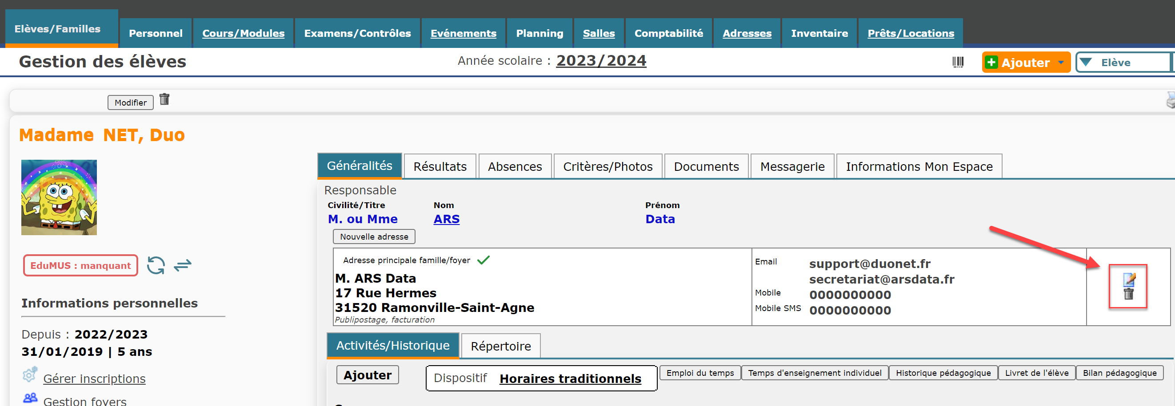
Task: Open Comptabilité menu
Action: [669, 33]
